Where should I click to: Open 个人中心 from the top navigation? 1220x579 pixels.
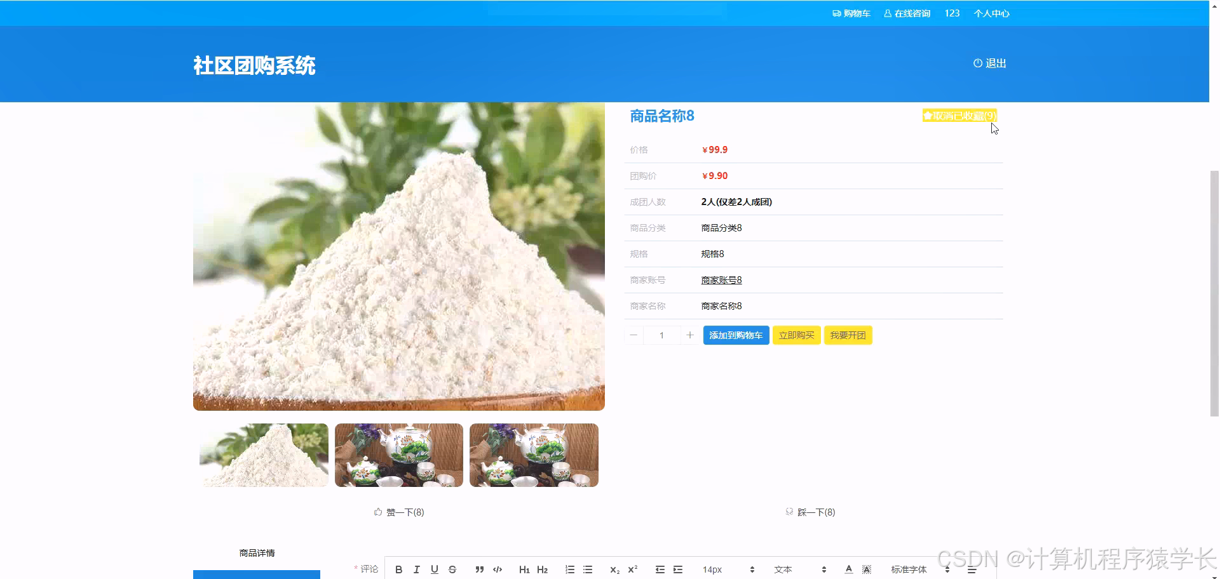[992, 13]
